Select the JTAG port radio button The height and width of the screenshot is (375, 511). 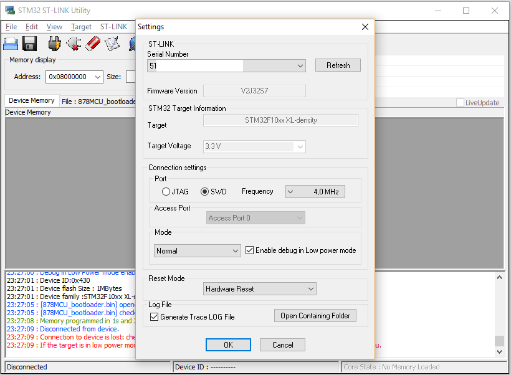166,192
